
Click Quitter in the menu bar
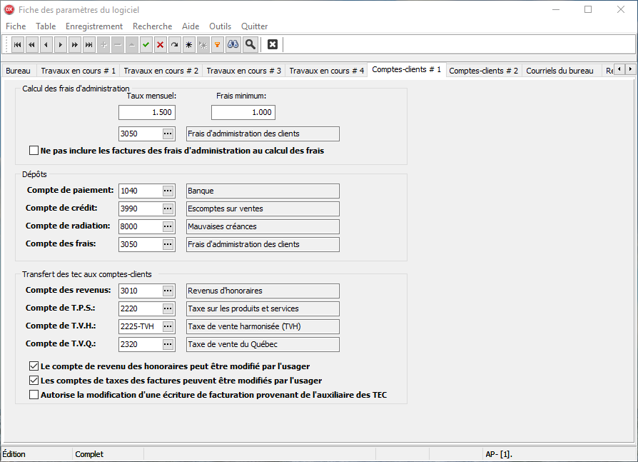click(254, 26)
